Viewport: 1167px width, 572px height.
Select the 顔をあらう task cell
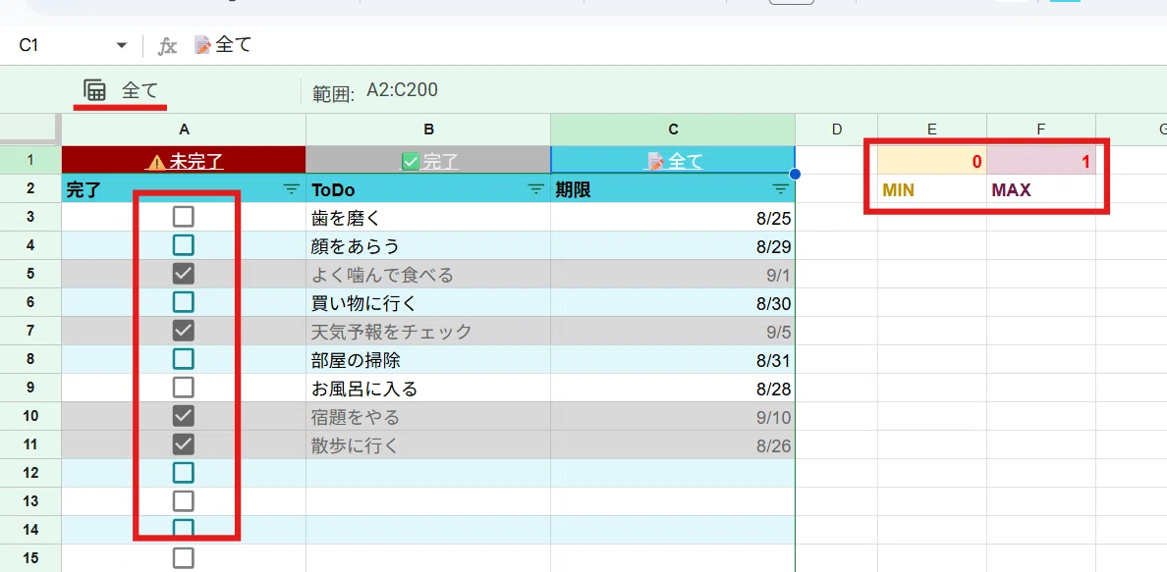428,245
